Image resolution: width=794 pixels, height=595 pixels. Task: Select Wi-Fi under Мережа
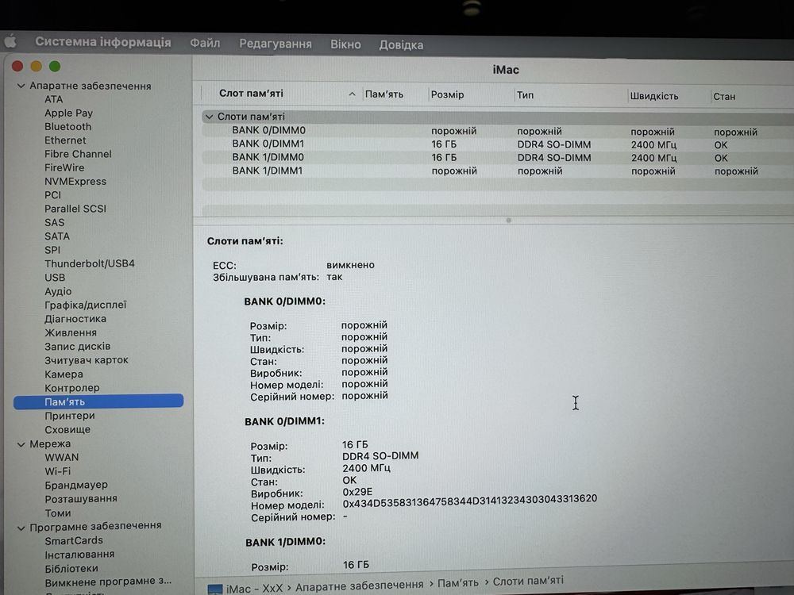(58, 471)
